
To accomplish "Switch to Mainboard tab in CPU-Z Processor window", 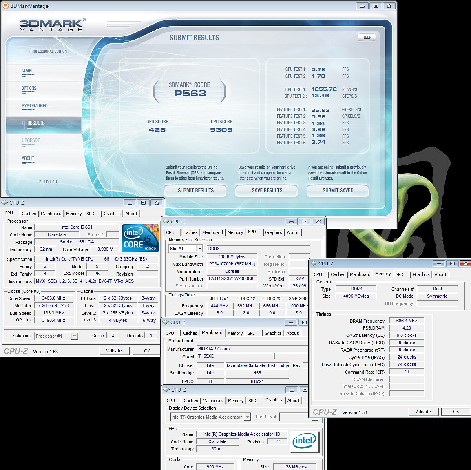I will [51, 214].
